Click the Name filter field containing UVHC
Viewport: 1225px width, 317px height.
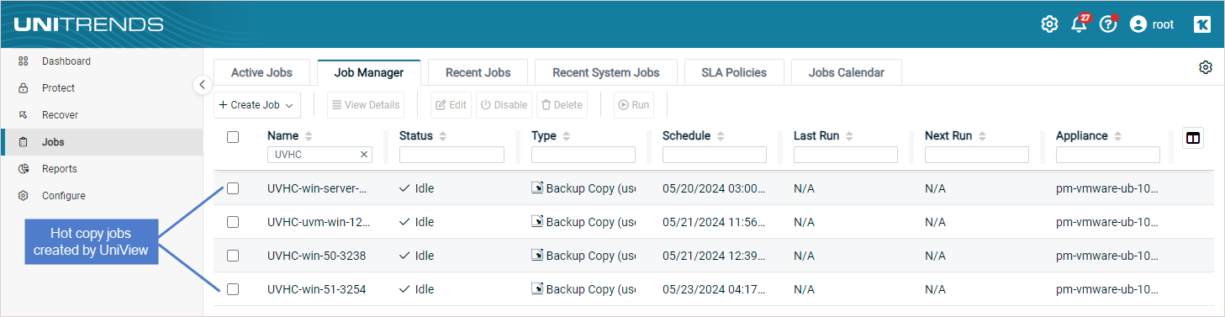[x=319, y=155]
